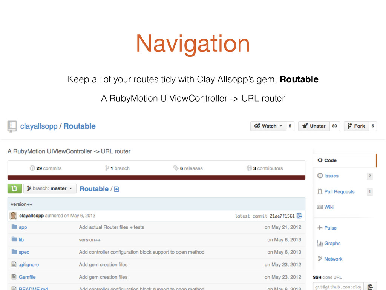
Task: Click the commits clock icon
Action: pyautogui.click(x=32, y=168)
